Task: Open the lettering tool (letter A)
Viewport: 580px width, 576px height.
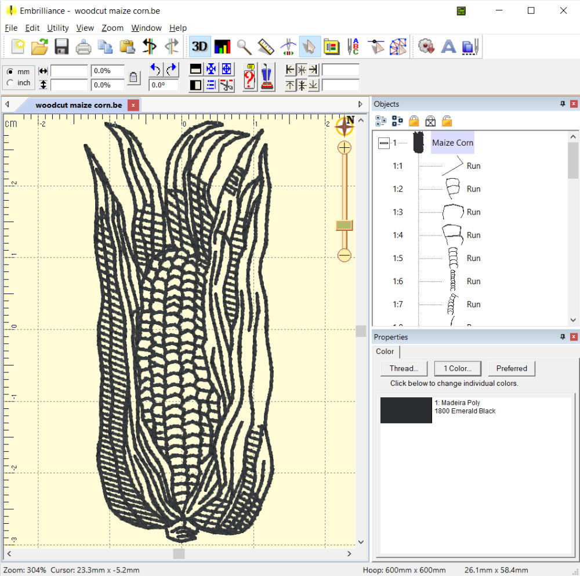Action: coord(448,46)
